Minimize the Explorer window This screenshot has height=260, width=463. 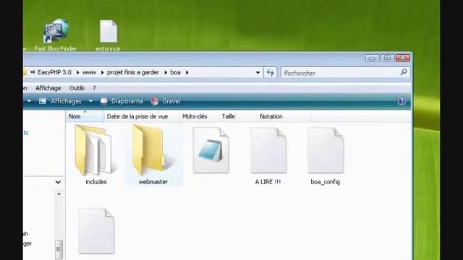click(372, 58)
